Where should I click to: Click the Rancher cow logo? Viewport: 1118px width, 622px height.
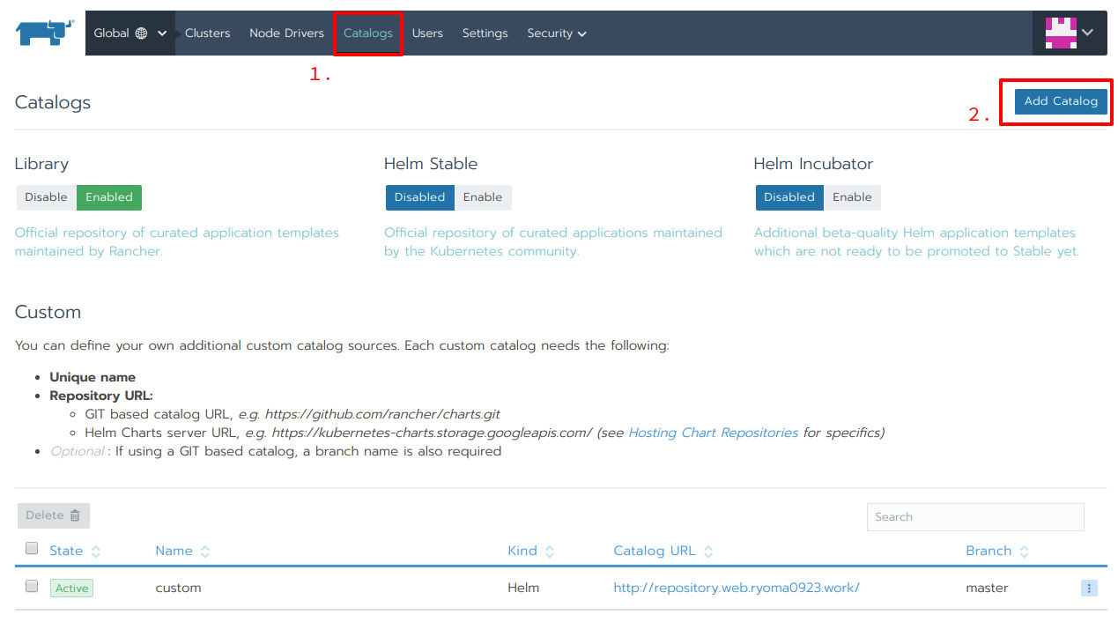pos(44,33)
